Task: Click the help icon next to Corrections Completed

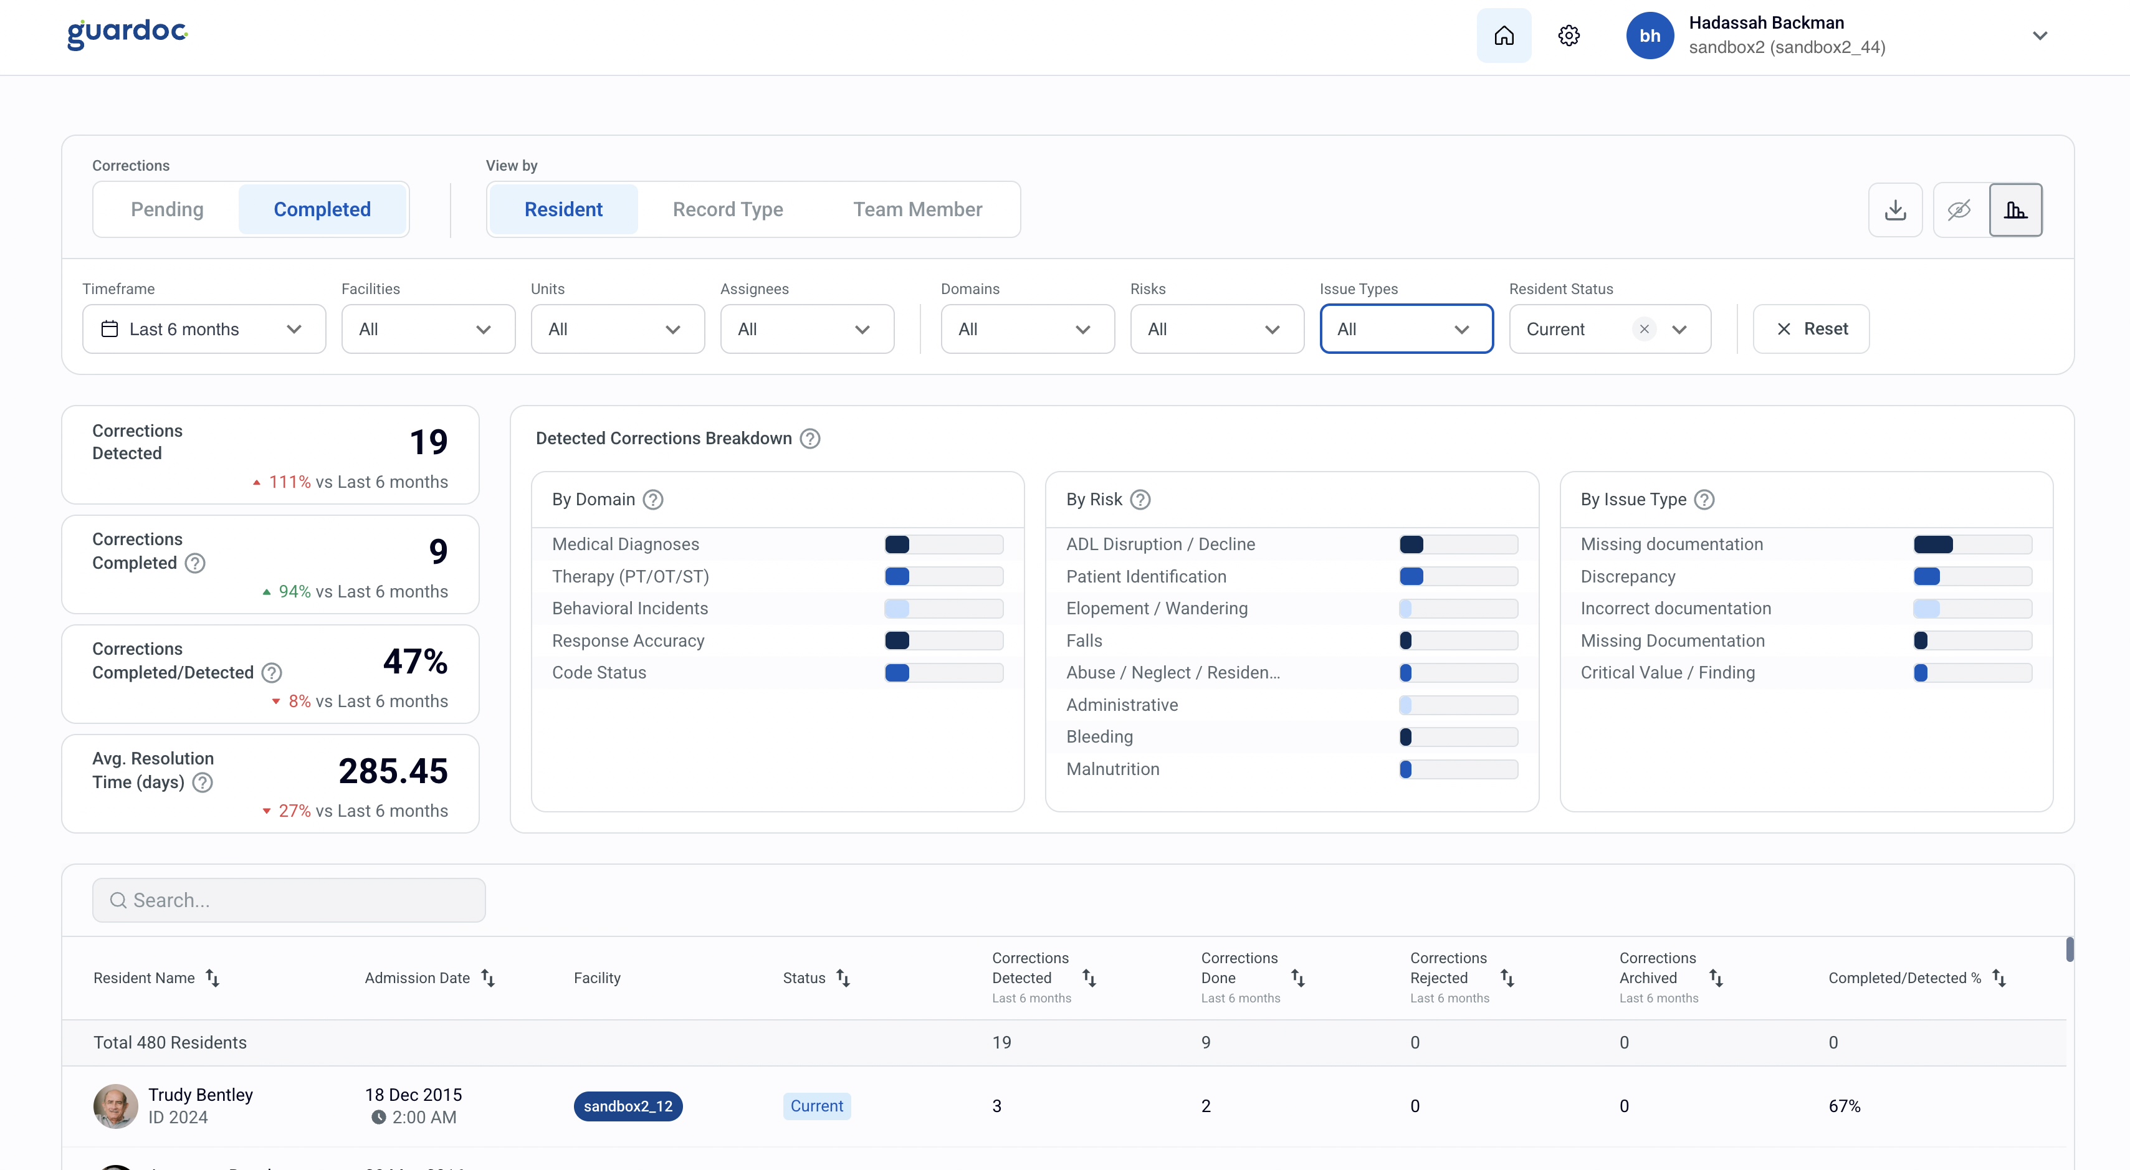Action: point(195,563)
